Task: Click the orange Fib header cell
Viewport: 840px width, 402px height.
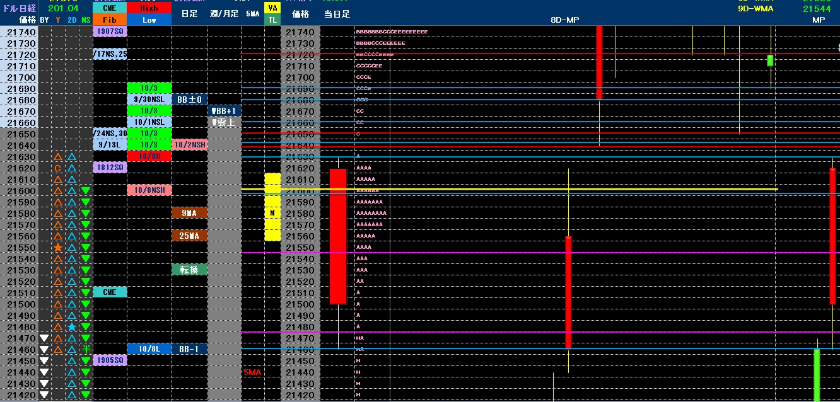Action: click(x=110, y=20)
